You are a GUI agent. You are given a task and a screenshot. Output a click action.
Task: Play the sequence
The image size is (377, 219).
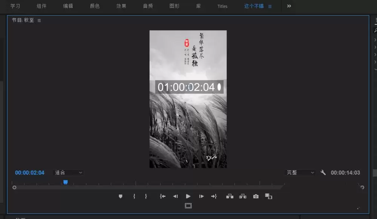(188, 196)
